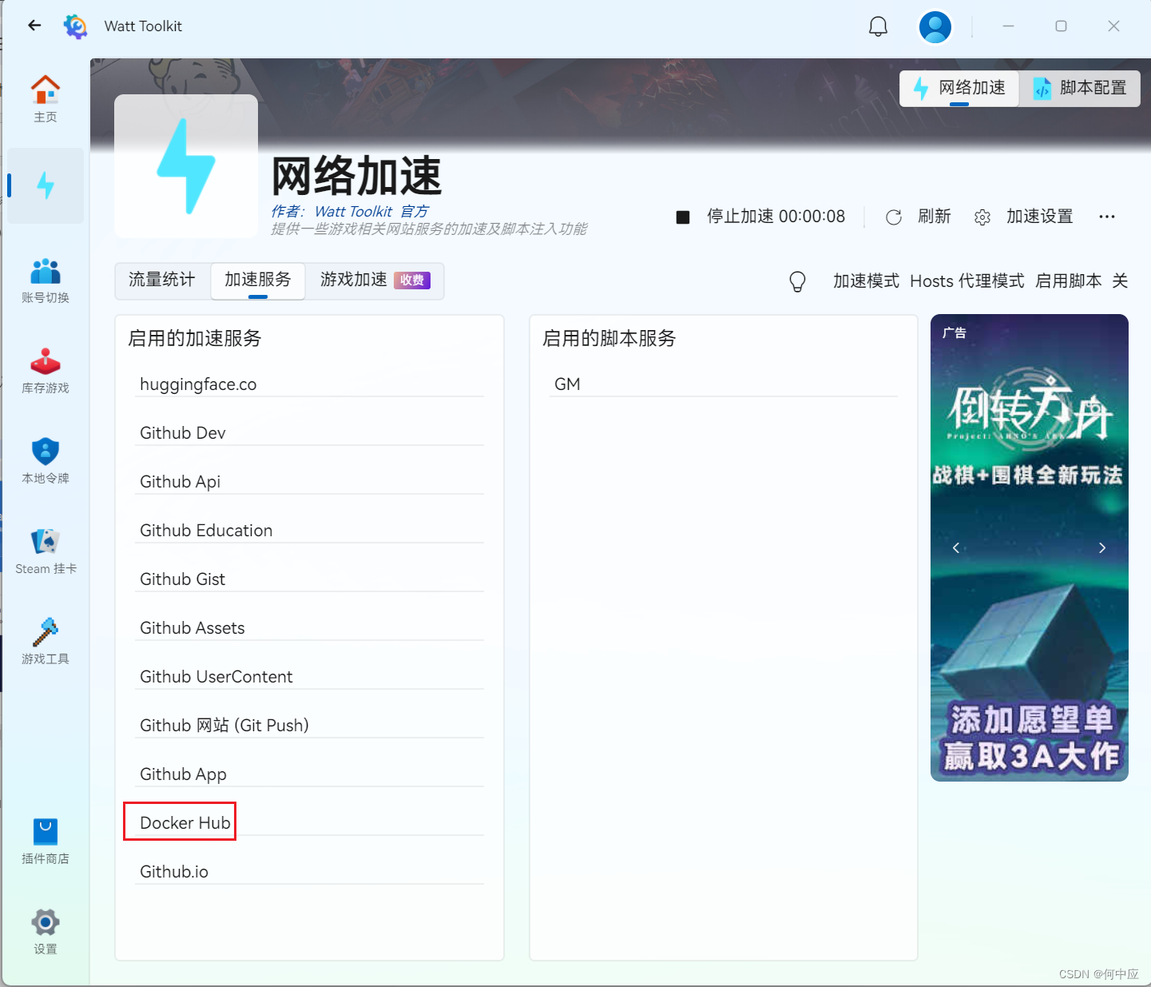
Task: Select Github.io service row
Action: [x=309, y=871]
